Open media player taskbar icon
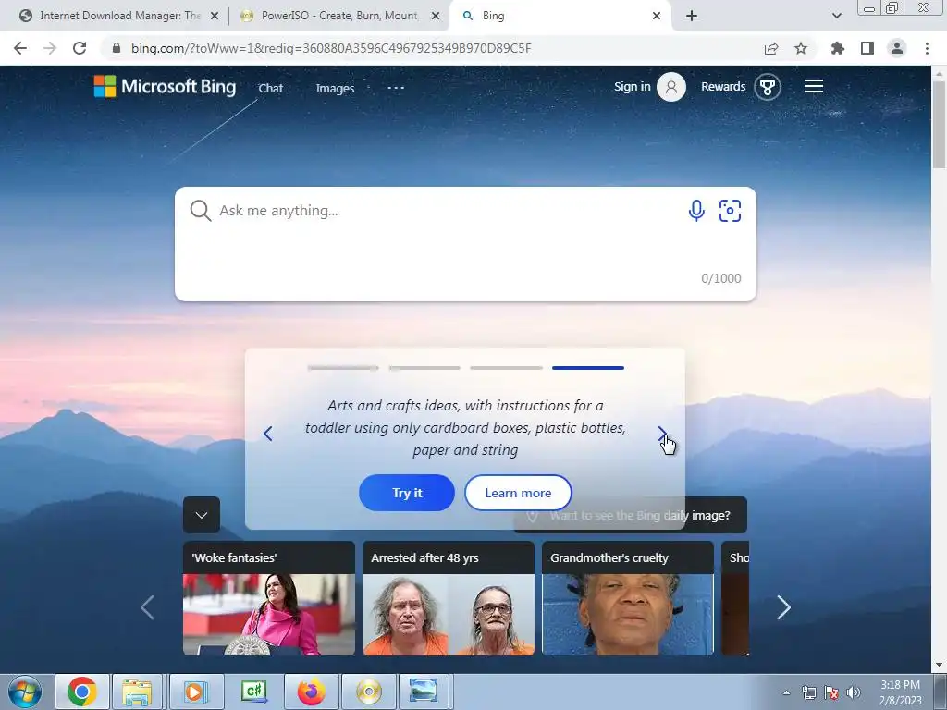The width and height of the screenshot is (947, 710). (x=194, y=692)
